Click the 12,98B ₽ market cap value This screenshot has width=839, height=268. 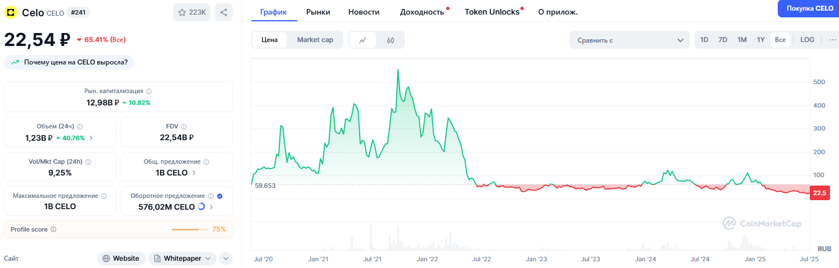tap(103, 103)
